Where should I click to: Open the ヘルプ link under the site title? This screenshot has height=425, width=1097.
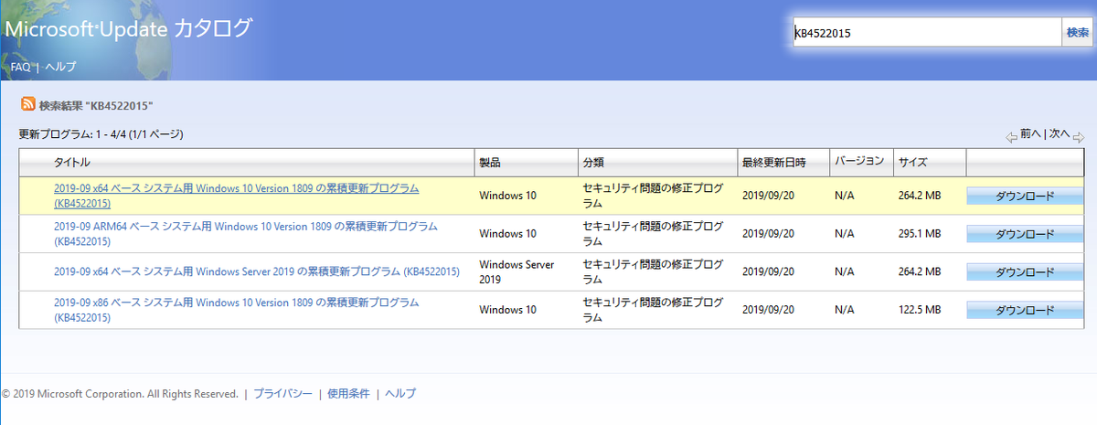tap(60, 67)
